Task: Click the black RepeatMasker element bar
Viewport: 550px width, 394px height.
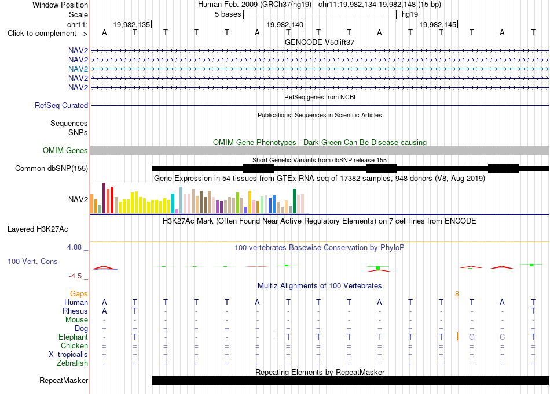Action: [350, 380]
